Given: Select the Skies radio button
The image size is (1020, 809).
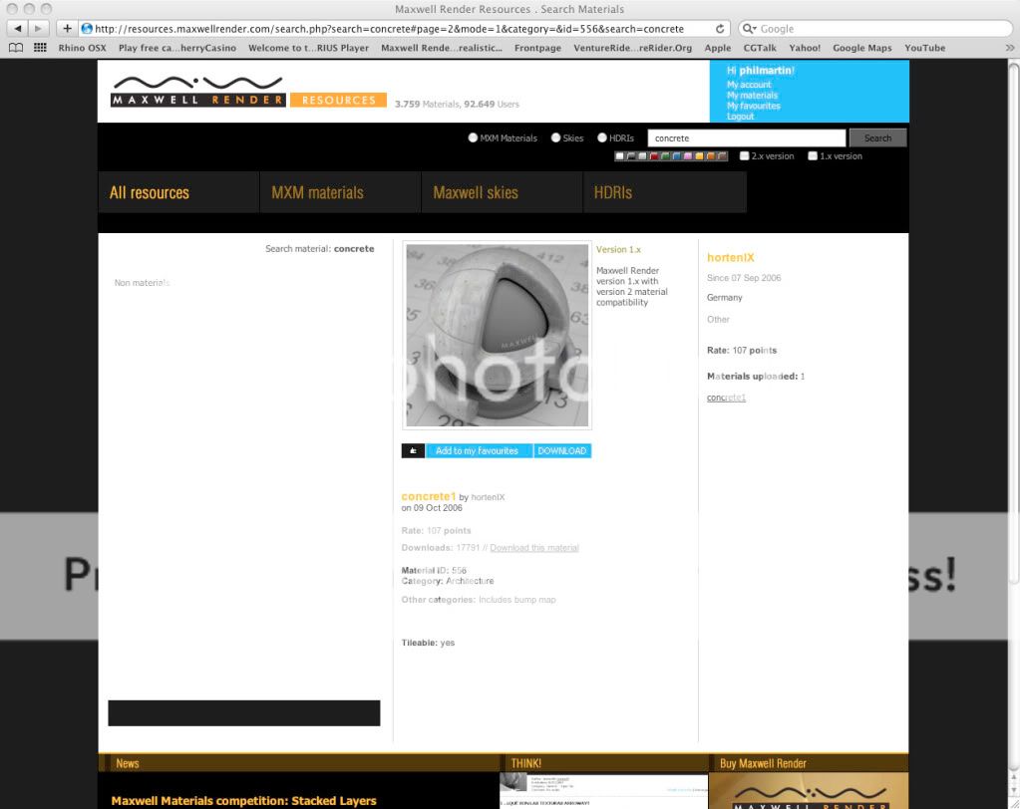Looking at the screenshot, I should point(555,137).
